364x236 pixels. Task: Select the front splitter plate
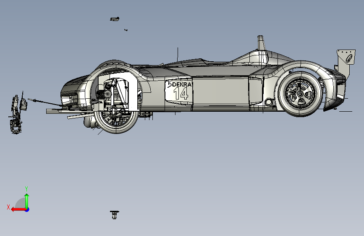[69, 111]
